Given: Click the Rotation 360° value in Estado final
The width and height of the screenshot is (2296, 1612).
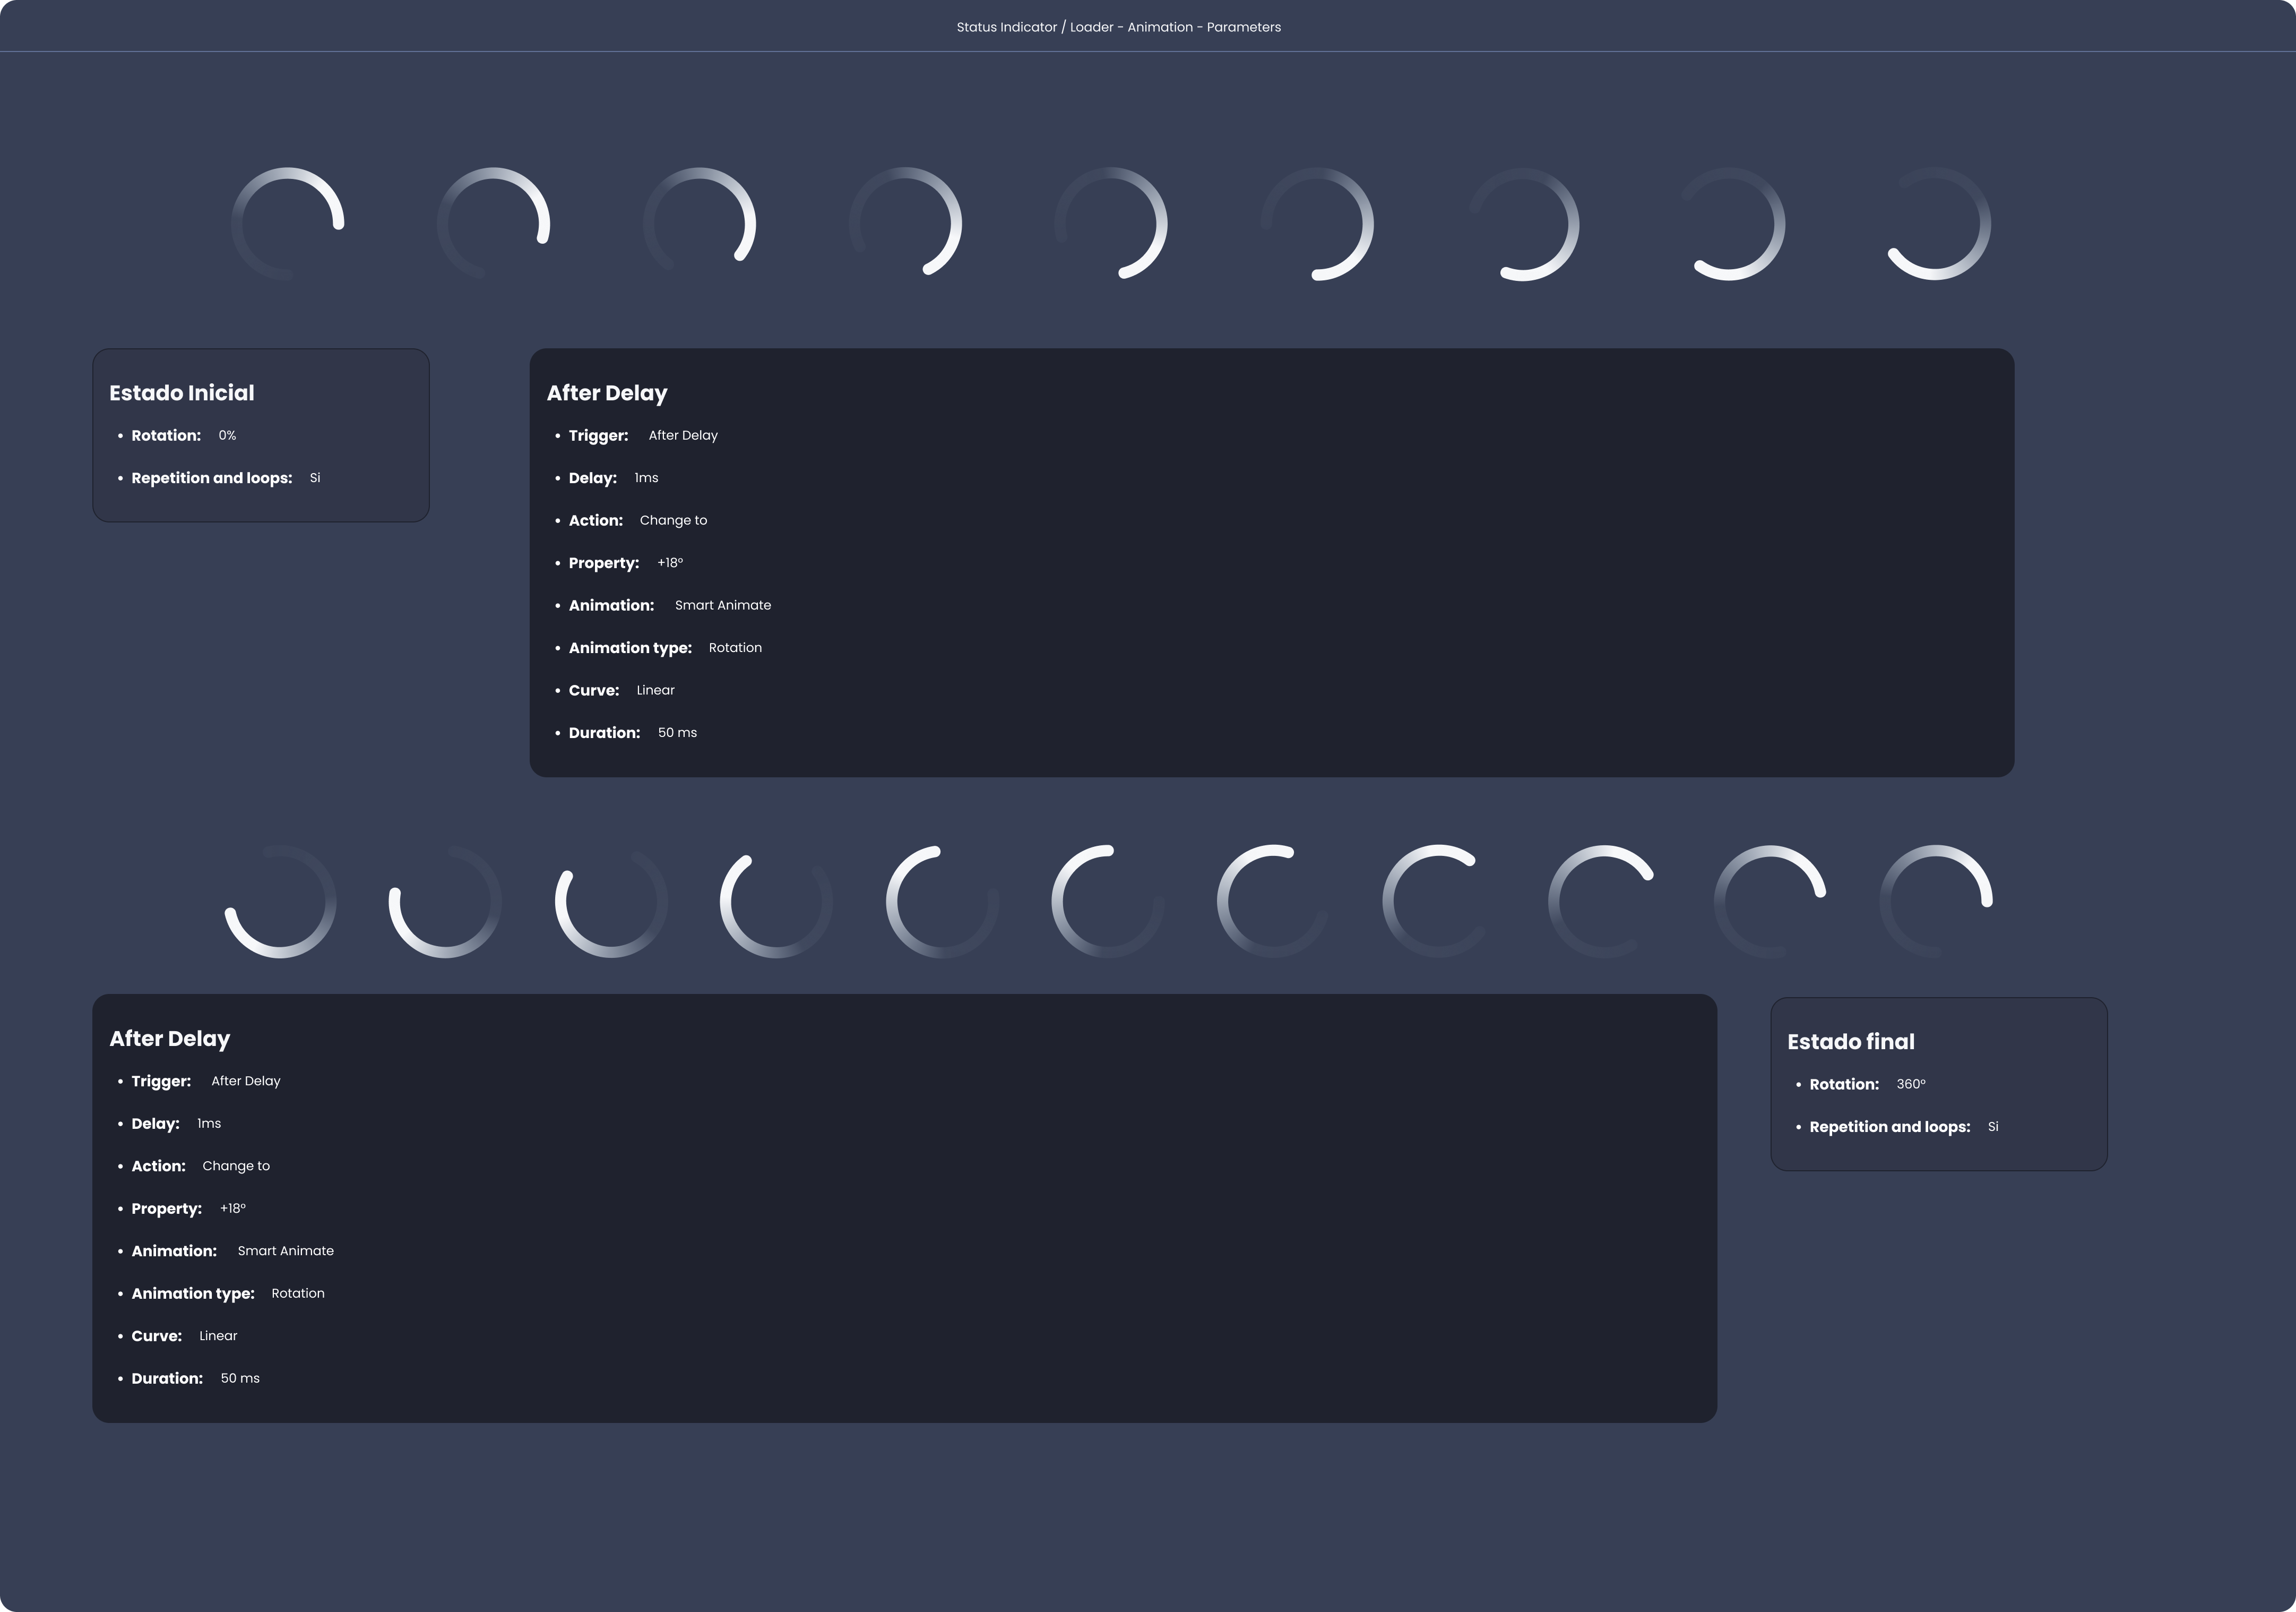Looking at the screenshot, I should point(1910,1084).
